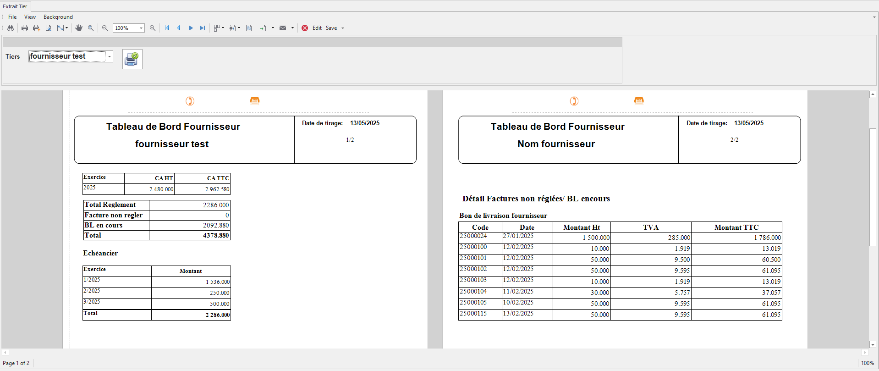Click the Print icon in toolbar
The width and height of the screenshot is (879, 371).
pos(25,28)
